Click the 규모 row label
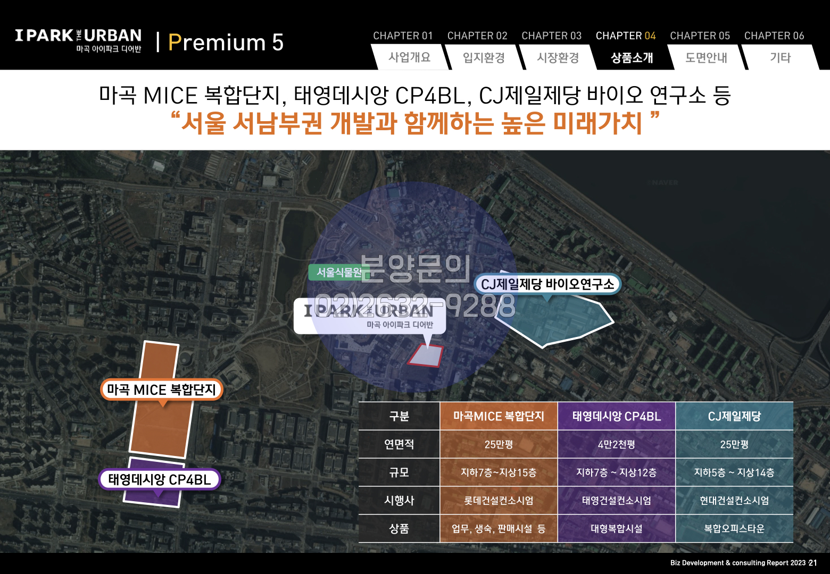 point(399,472)
